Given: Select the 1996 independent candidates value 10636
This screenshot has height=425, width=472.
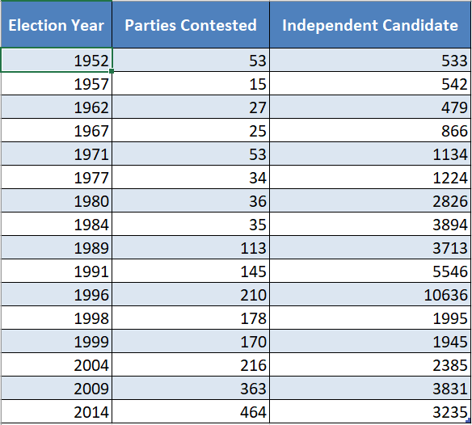Looking at the screenshot, I should 370,294.
